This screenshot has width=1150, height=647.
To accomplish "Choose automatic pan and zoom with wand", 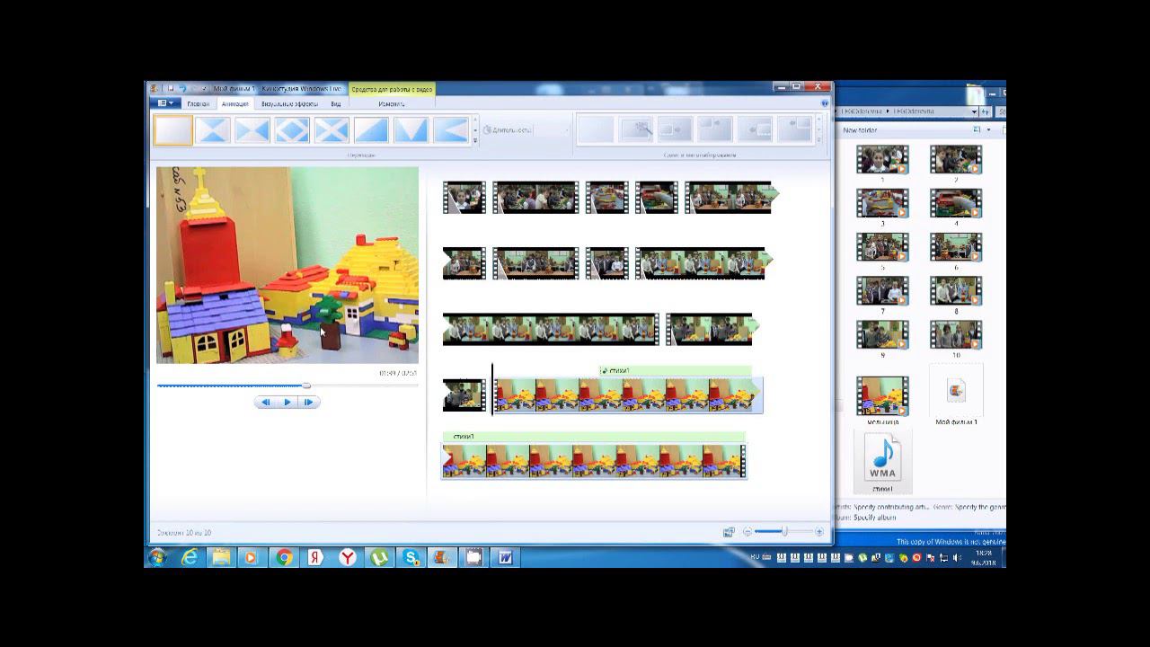I will pos(636,129).
